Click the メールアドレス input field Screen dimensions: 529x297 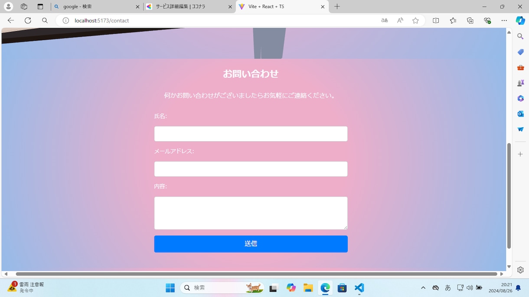pyautogui.click(x=251, y=169)
